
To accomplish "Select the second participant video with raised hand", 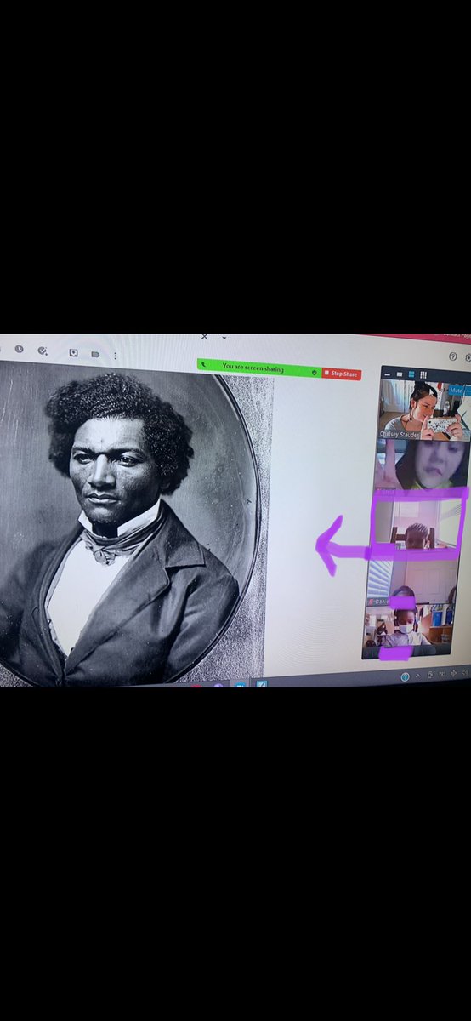I will 422,465.
